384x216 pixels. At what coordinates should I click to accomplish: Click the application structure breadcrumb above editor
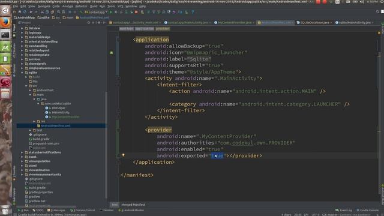145,29
